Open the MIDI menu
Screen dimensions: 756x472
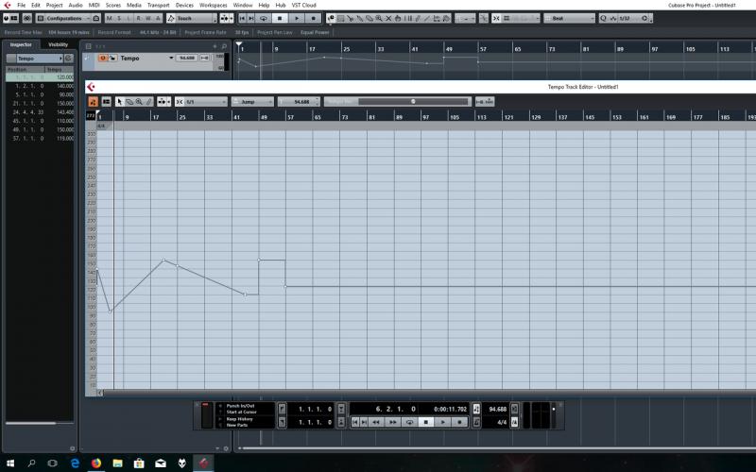click(94, 5)
